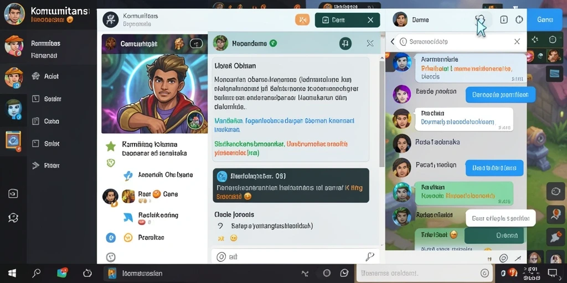Click the green shield icon below the star

111,163
